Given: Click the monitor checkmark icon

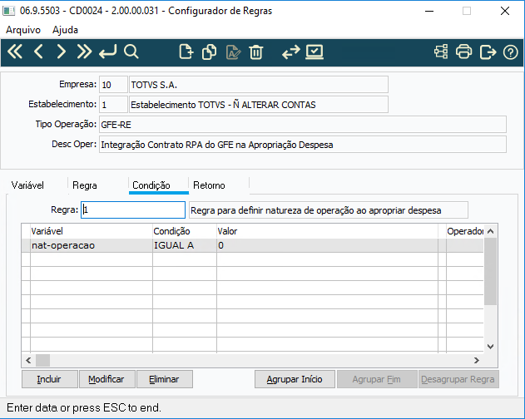Looking at the screenshot, I should [x=315, y=52].
